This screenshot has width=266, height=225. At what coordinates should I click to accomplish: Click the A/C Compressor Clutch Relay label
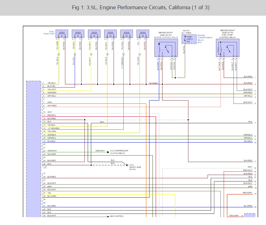[x=119, y=152]
